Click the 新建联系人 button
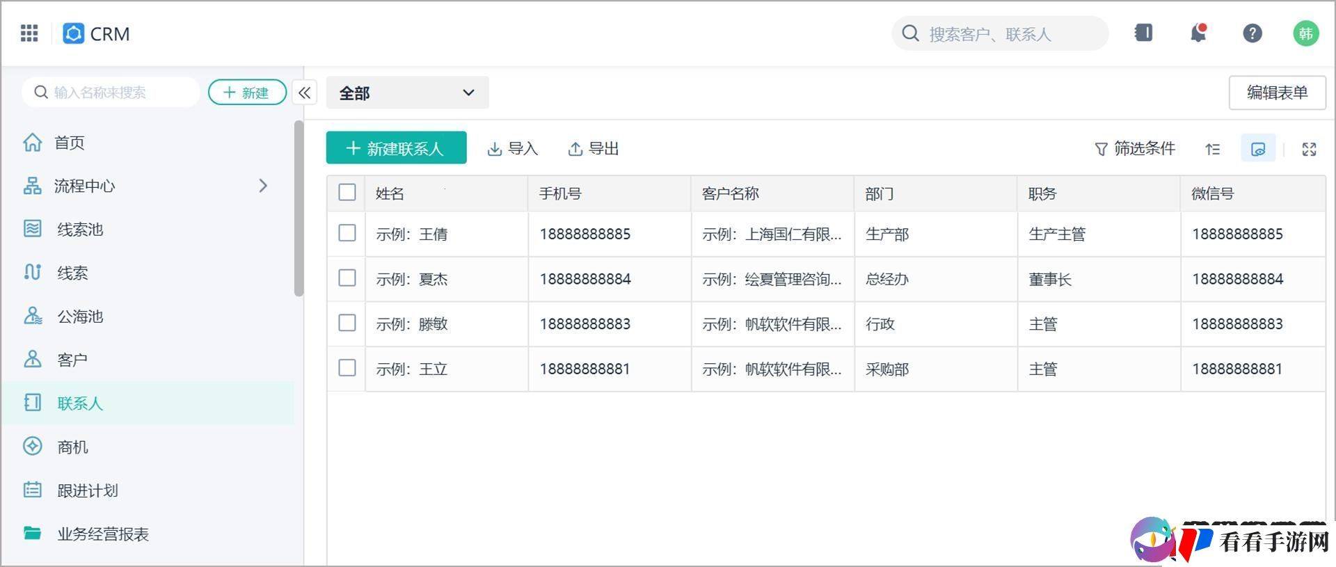 click(x=396, y=148)
